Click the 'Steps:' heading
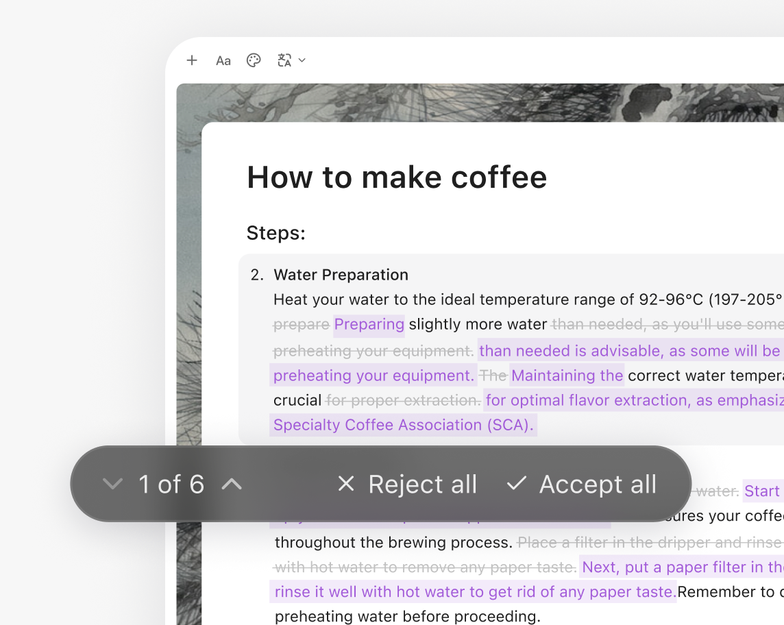This screenshot has width=784, height=625. 276,232
